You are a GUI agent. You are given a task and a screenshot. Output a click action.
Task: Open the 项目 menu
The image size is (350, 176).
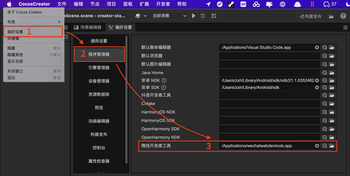pyautogui.click(x=111, y=4)
